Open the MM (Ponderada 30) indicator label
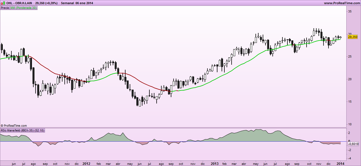The image size is (361, 166). pyautogui.click(x=23, y=8)
